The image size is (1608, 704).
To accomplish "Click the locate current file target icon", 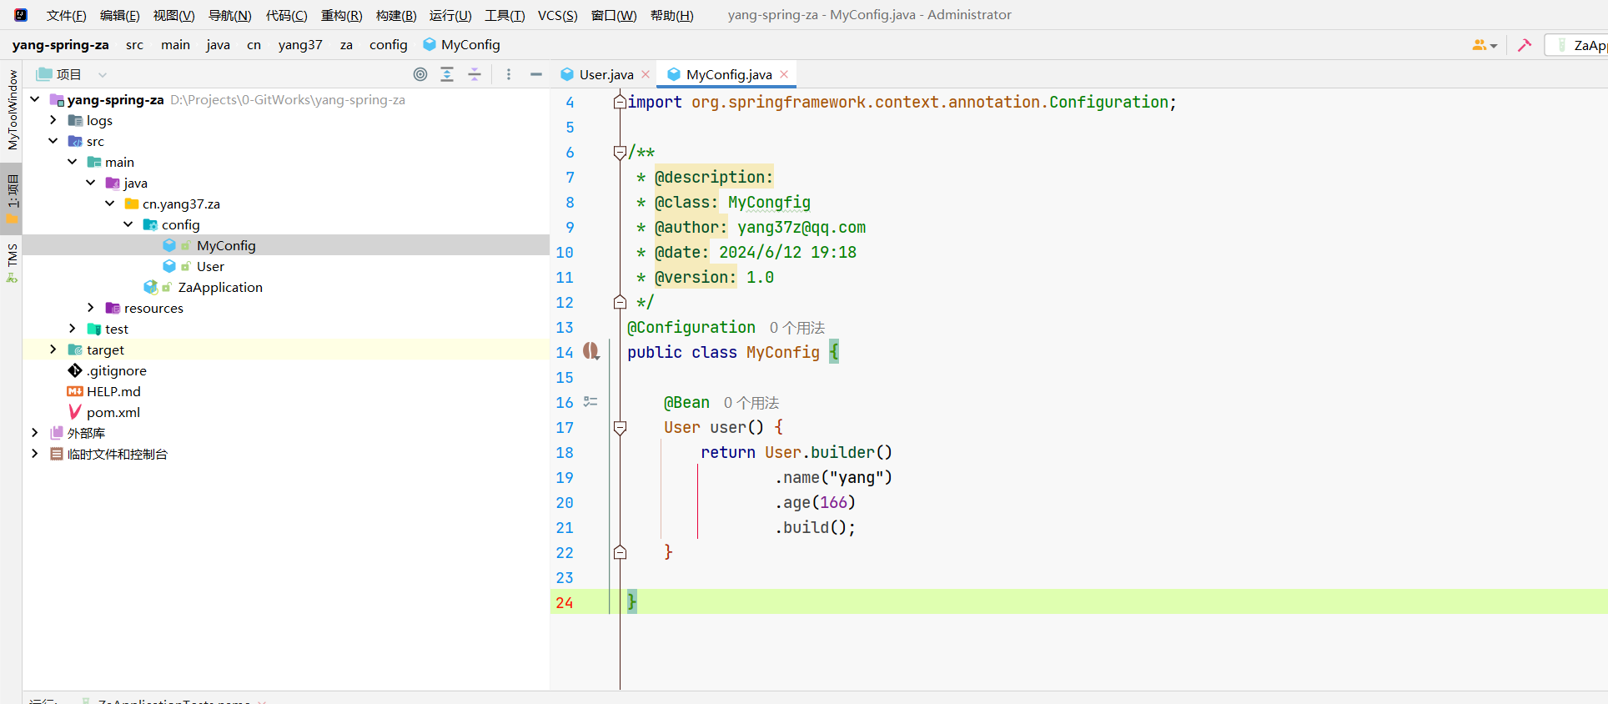I will [x=420, y=74].
